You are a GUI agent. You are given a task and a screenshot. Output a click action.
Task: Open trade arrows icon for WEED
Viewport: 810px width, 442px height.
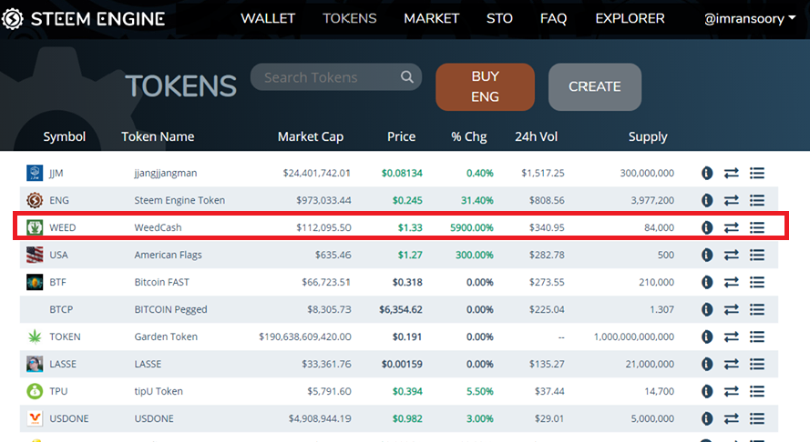(x=732, y=227)
